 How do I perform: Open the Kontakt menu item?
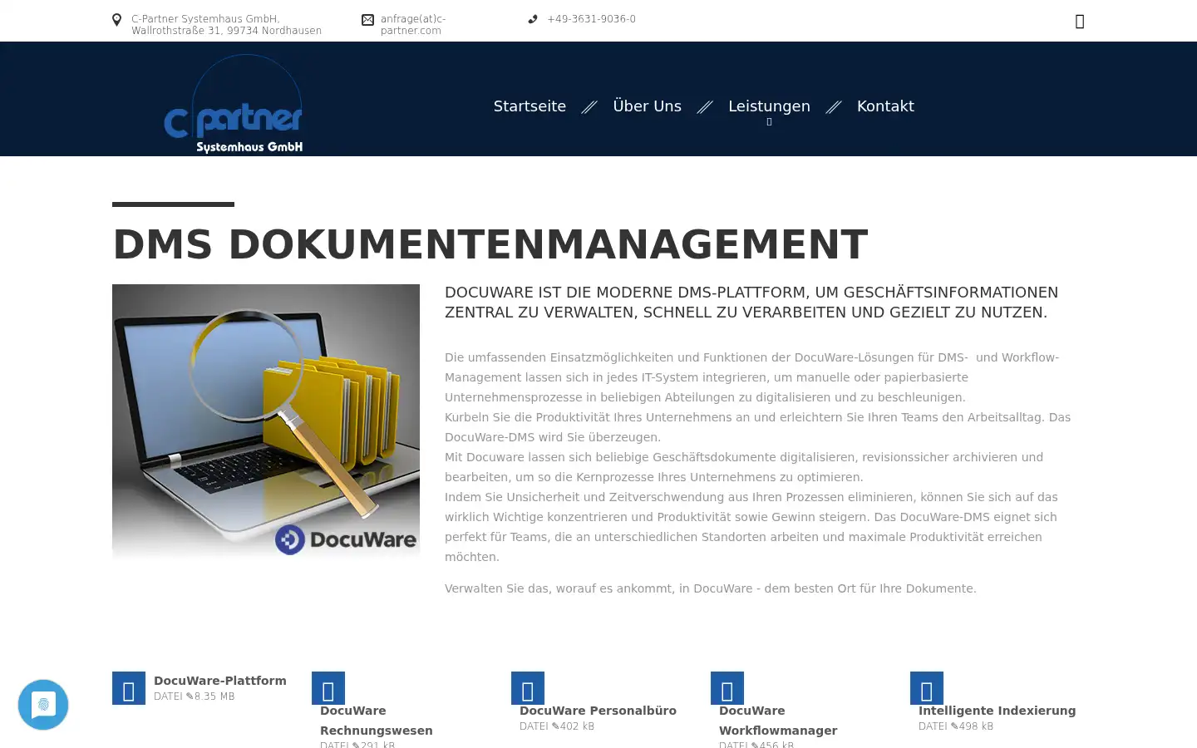coord(885,106)
